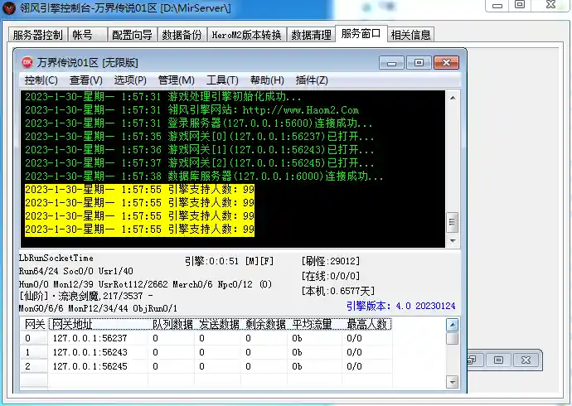Click the 登录服务器(127.0.0.1:5600)连接成功 log line
The width and height of the screenshot is (572, 406).
click(199, 123)
